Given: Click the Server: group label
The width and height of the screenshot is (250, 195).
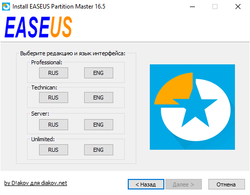Looking at the screenshot, I should point(40,114).
